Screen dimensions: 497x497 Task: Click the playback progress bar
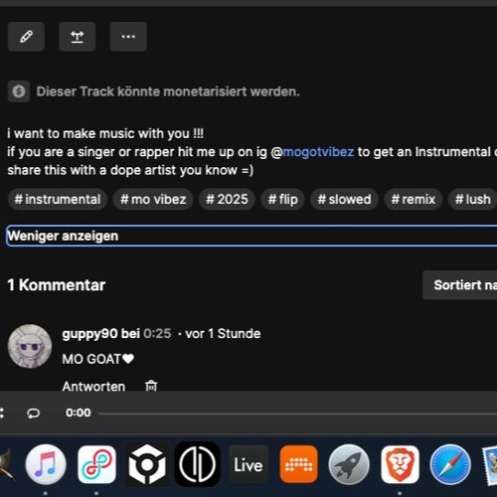297,414
